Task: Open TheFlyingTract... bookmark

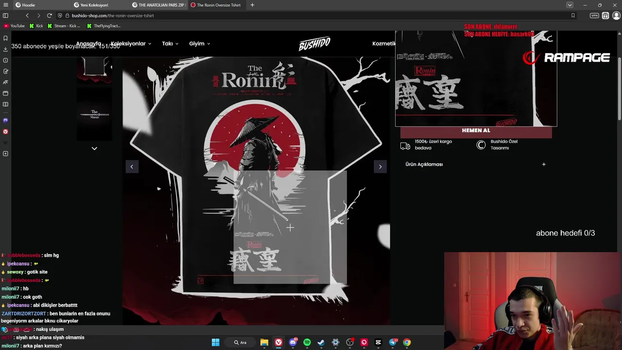Action: click(x=104, y=26)
